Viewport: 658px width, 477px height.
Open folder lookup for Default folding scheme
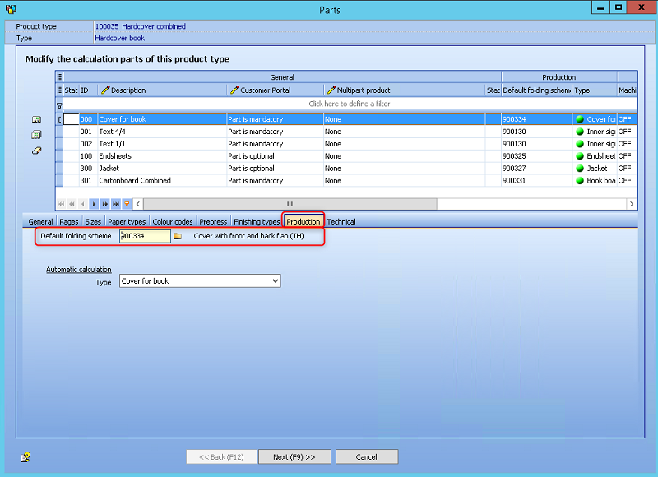pyautogui.click(x=178, y=236)
